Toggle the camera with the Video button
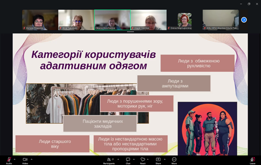Viewport: 261px width, 165px height. 25,160
